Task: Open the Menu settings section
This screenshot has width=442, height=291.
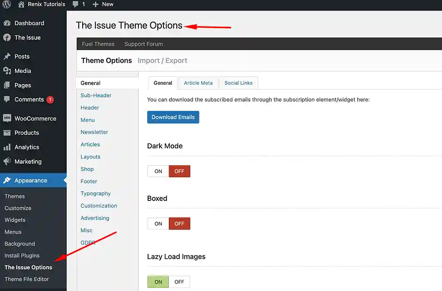Action: coord(88,120)
